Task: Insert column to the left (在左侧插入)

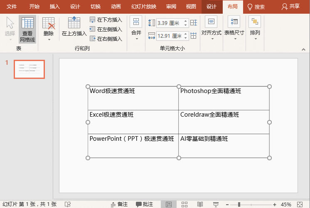Action: click(106, 29)
